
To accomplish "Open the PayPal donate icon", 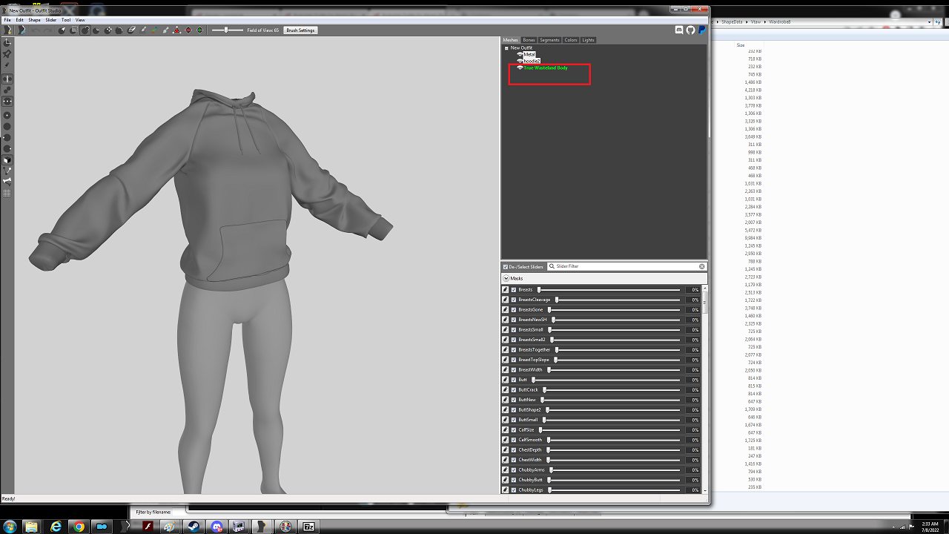I will point(701,30).
